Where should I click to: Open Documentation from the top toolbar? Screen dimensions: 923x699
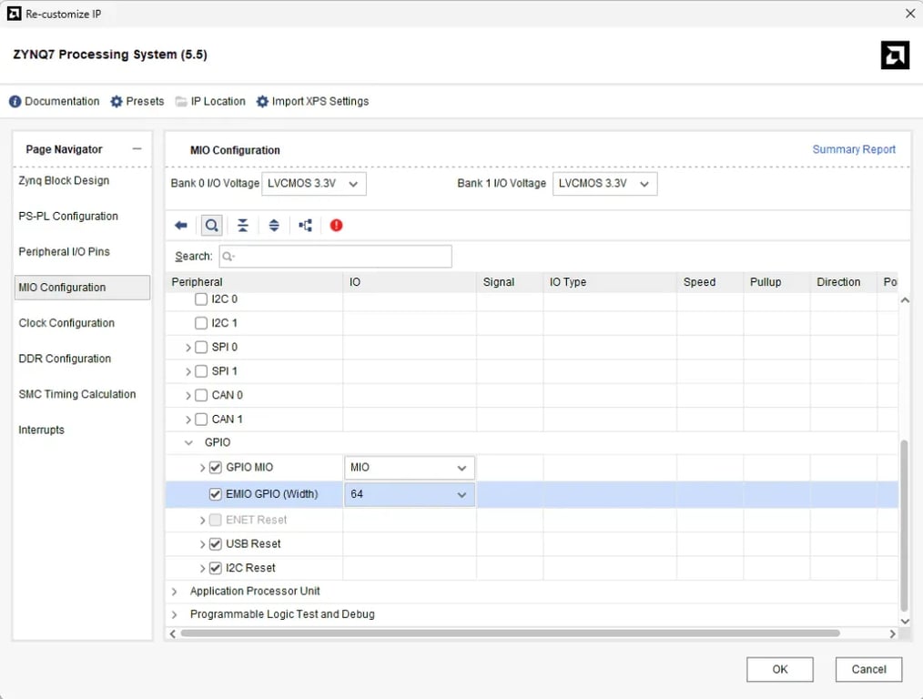click(x=55, y=101)
